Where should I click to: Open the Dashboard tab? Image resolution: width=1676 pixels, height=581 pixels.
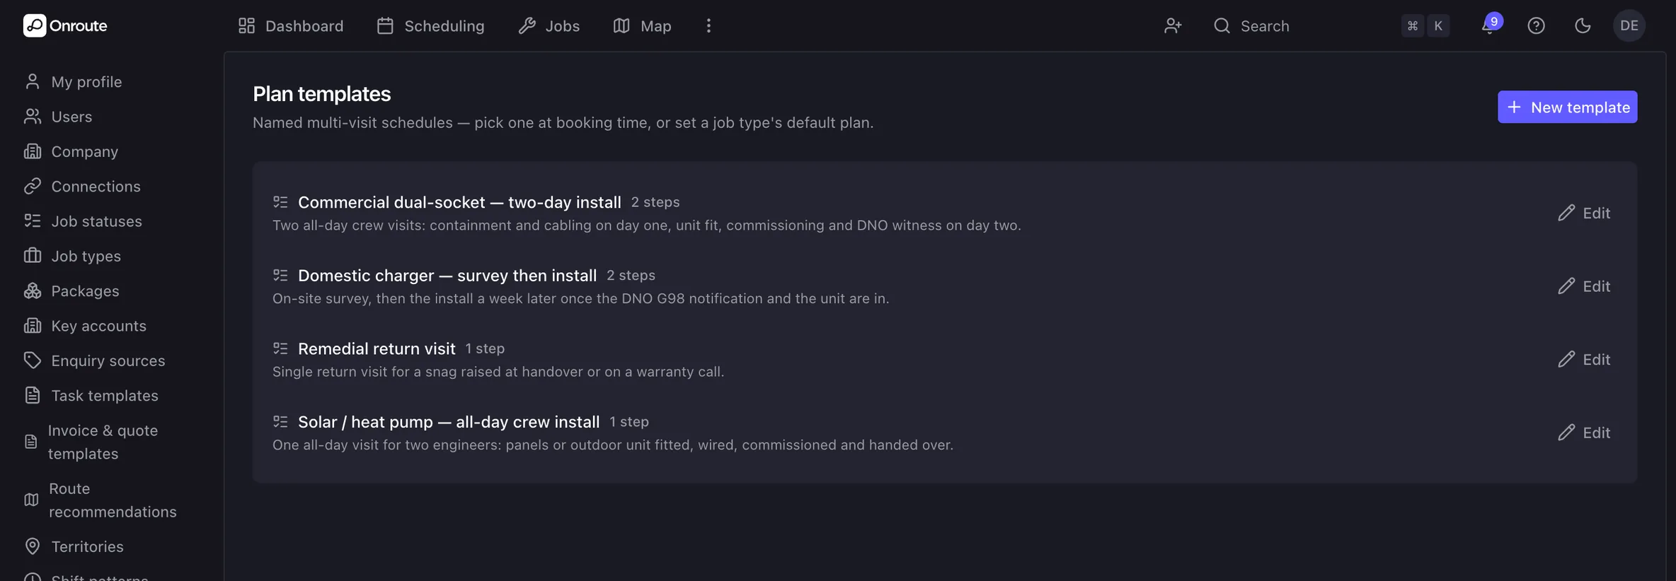tap(290, 25)
